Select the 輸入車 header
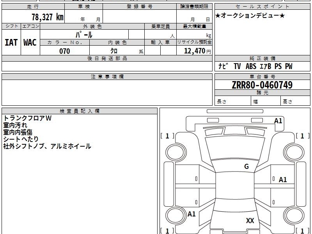This screenshot has height=234, width=312. pos(160,43)
